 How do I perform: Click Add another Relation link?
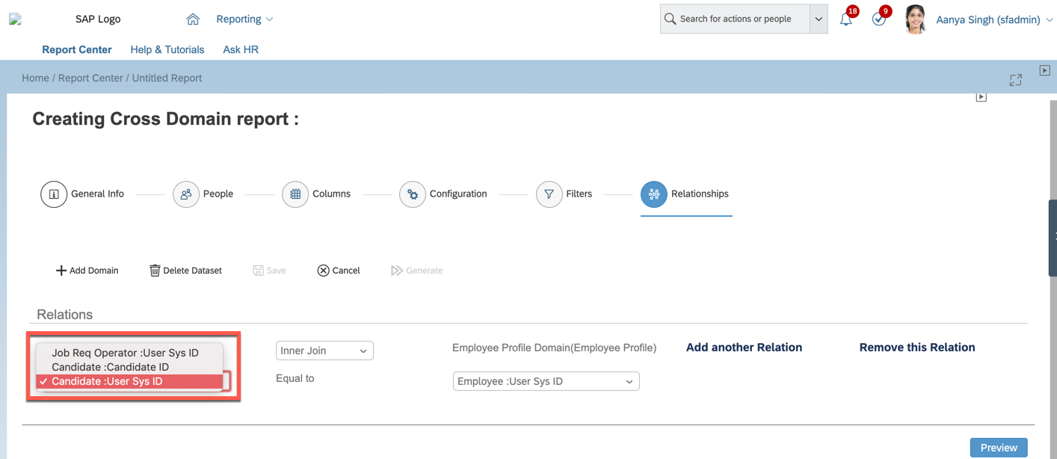tap(744, 347)
